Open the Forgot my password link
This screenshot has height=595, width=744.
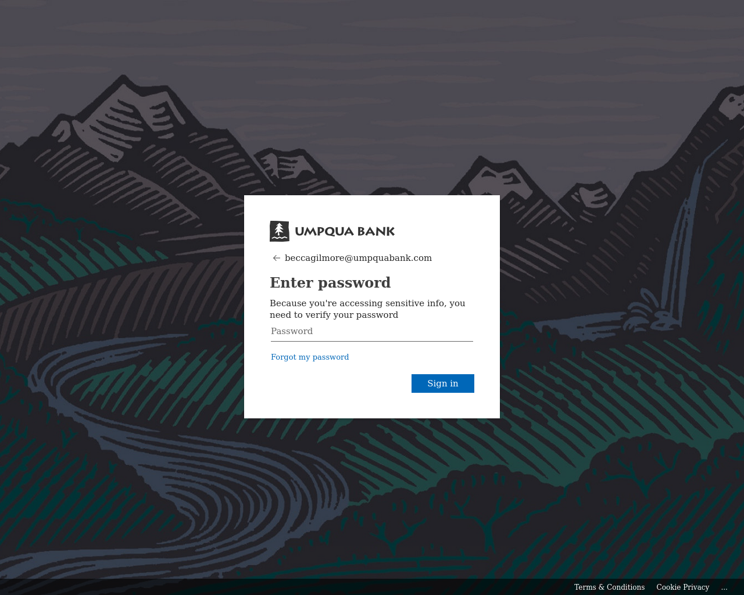point(310,357)
